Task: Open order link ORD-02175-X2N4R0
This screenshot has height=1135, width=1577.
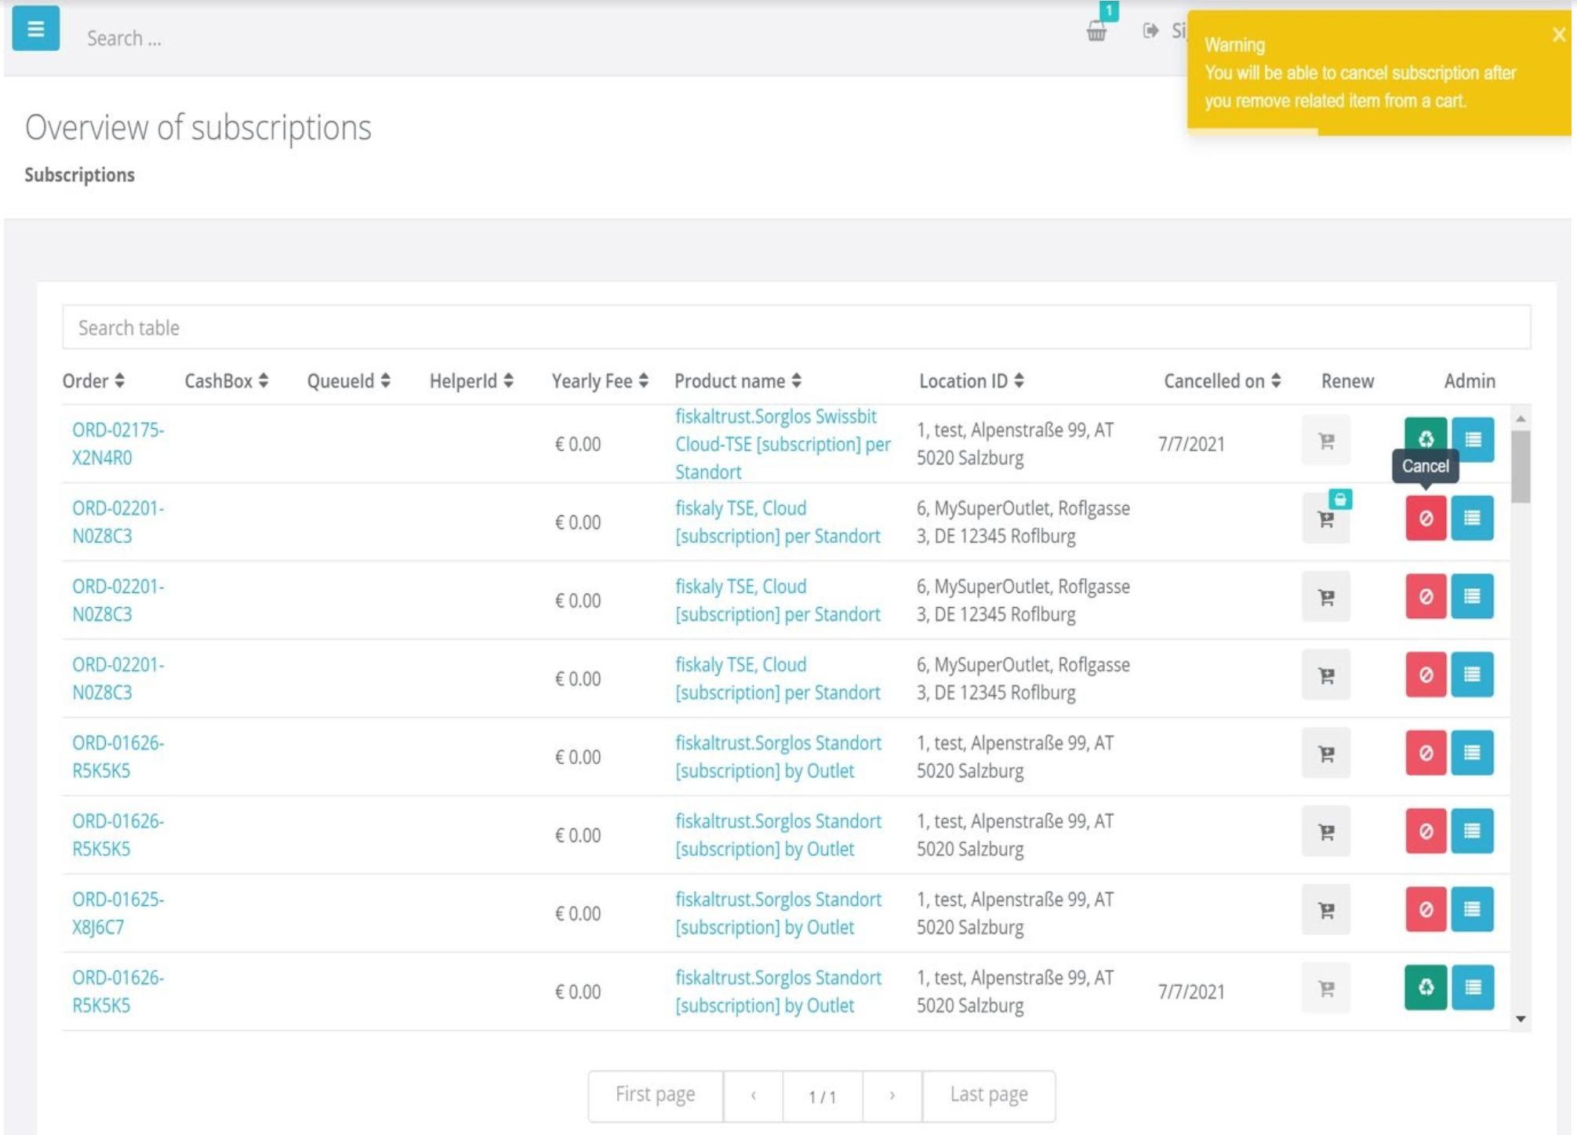Action: click(118, 444)
